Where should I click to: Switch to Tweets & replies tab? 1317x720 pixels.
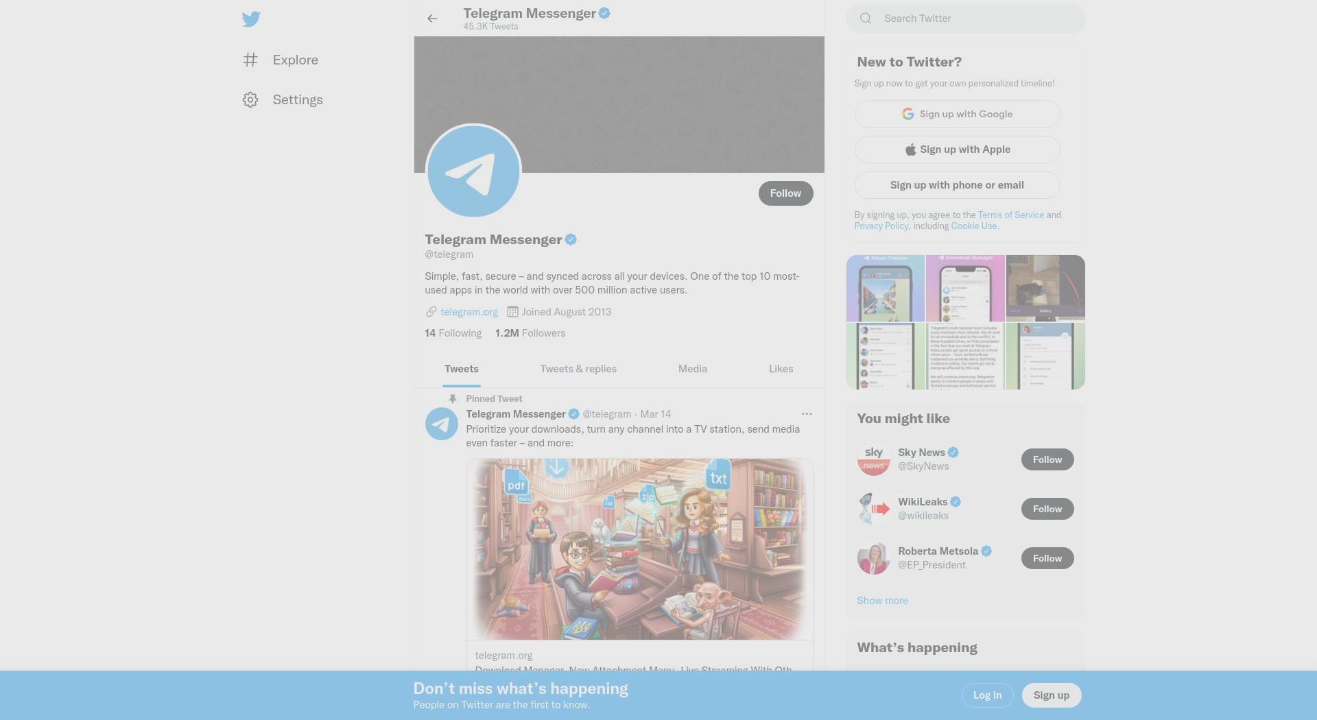click(x=578, y=369)
